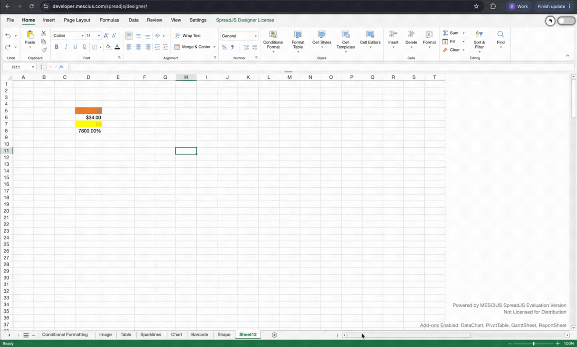
Task: Click the Copy icon in Clipboard group
Action: tap(43, 42)
